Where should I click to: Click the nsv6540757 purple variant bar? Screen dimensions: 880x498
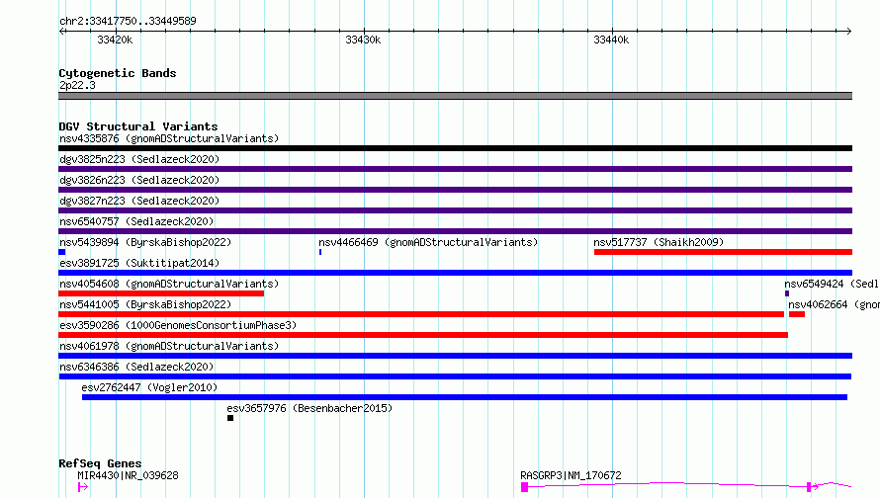click(x=455, y=231)
